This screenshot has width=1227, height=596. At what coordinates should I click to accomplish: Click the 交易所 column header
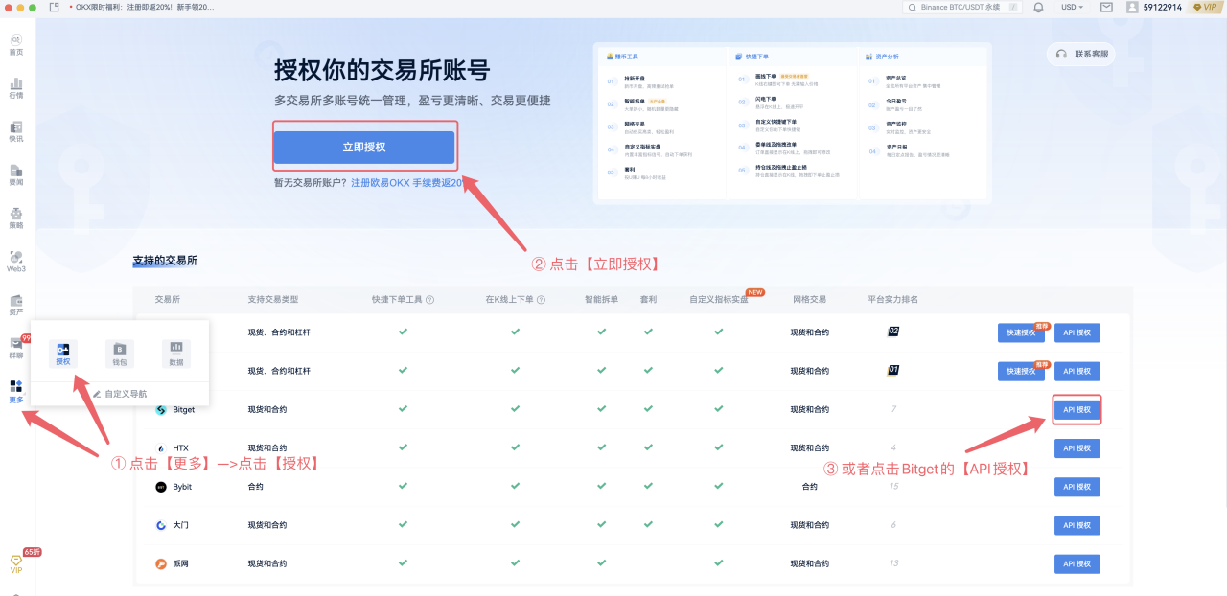(x=167, y=300)
